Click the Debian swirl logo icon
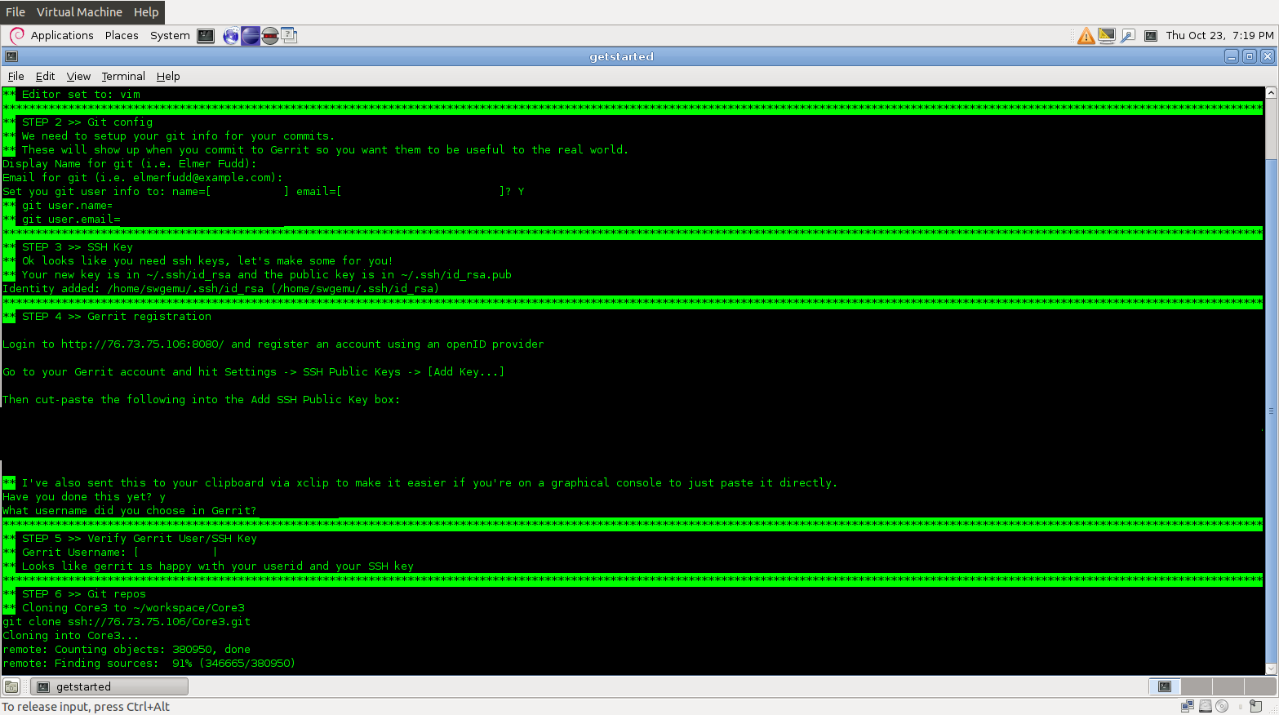Image resolution: width=1279 pixels, height=715 pixels. [x=16, y=35]
